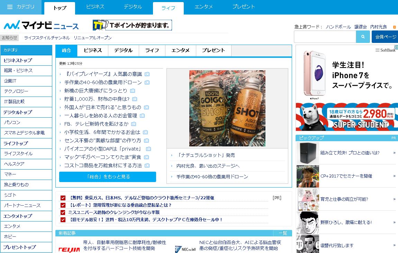Click arrow next to CP+2017でセミナー pickup
Image resolution: width=398 pixels, height=253 pixels.
point(394,176)
